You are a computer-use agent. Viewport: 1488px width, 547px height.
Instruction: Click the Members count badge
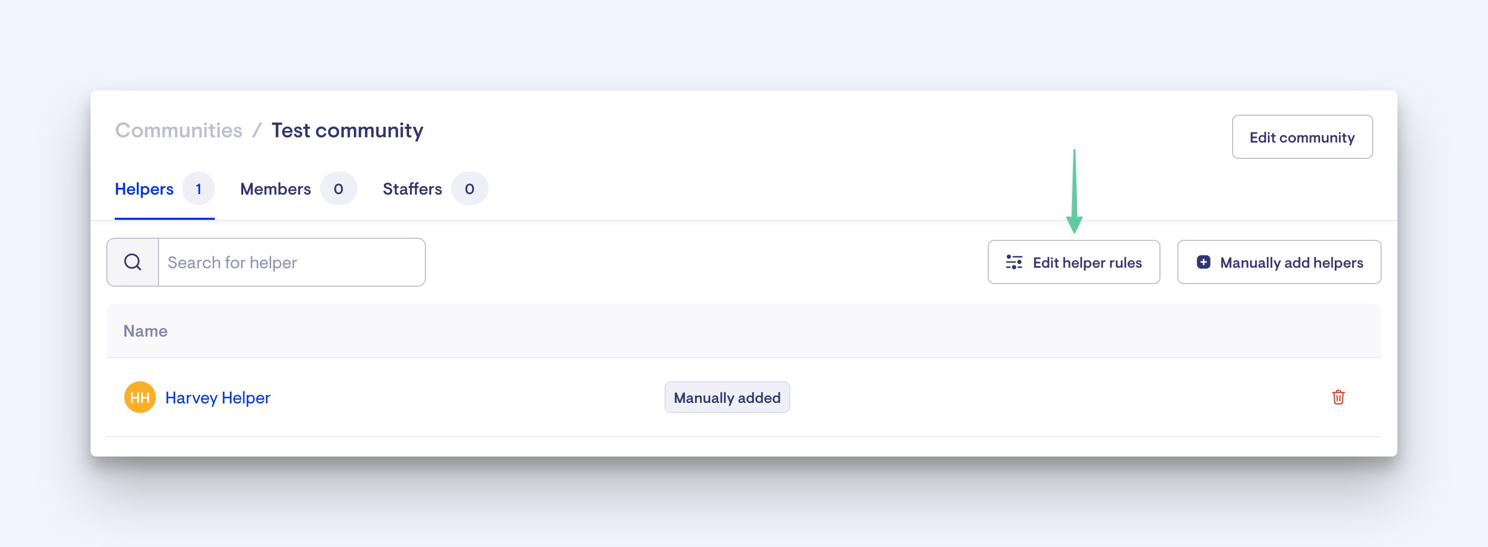pos(339,189)
